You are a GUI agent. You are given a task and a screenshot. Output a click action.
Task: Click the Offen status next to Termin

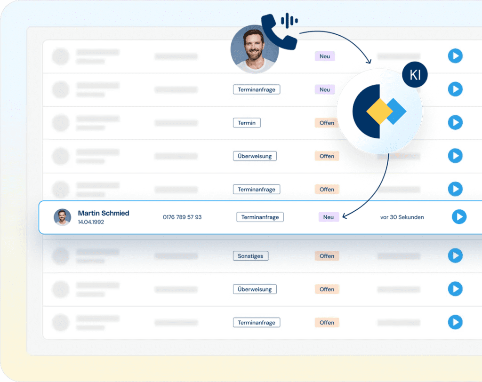click(327, 123)
